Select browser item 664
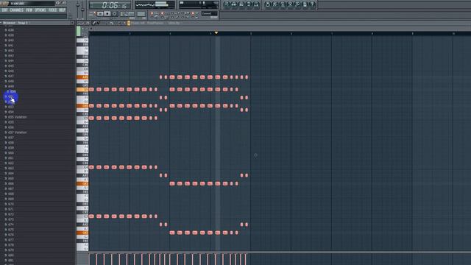The height and width of the screenshot is (265, 471). click(9, 173)
